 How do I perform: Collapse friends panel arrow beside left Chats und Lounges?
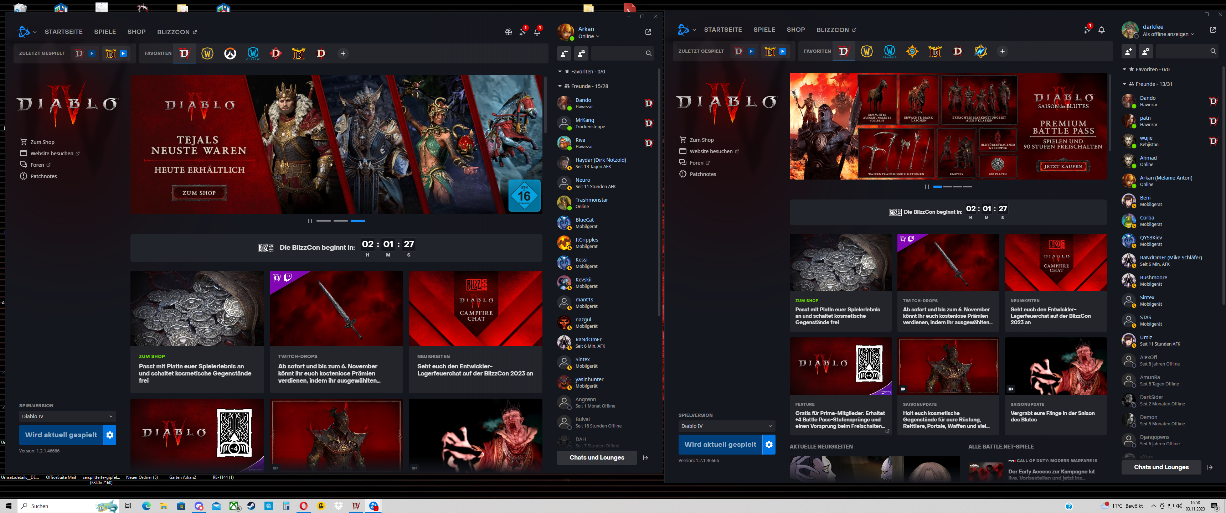(x=645, y=458)
